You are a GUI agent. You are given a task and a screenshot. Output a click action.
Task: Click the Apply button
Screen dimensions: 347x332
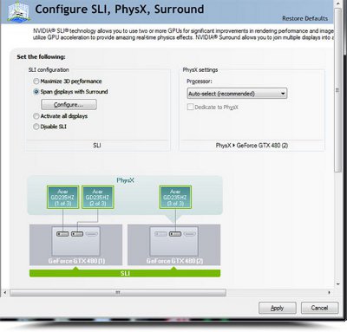coord(278,308)
